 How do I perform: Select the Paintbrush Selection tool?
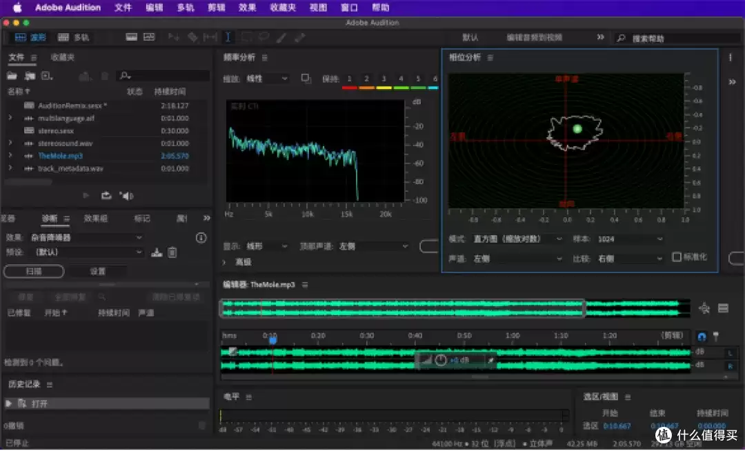coord(281,37)
